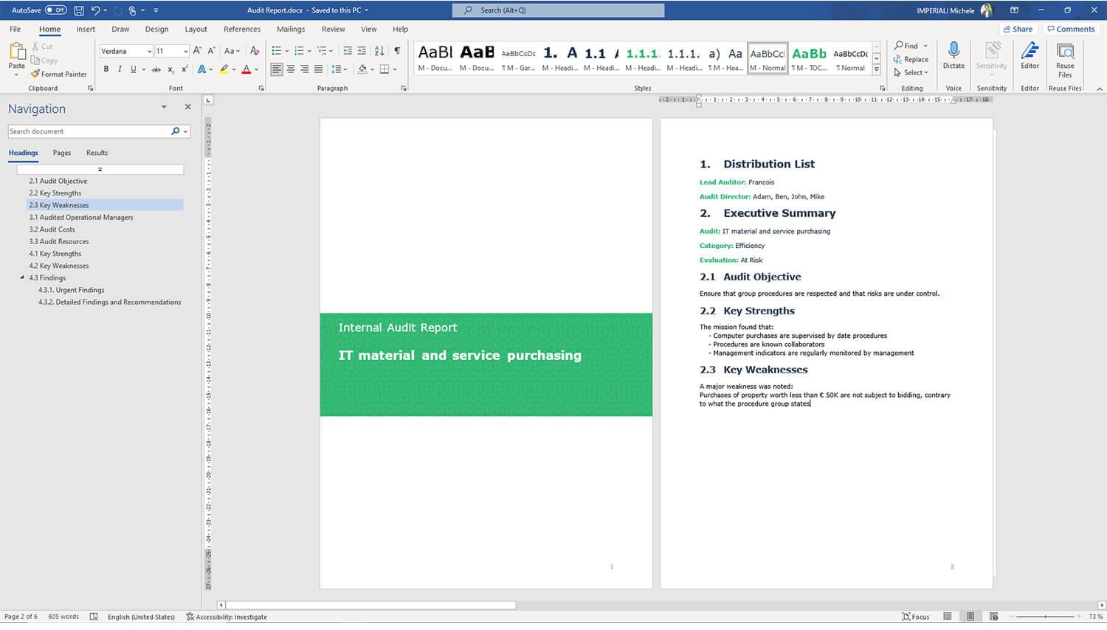Open the Review ribbon tab
Viewport: 1107px width, 630px height.
[333, 30]
